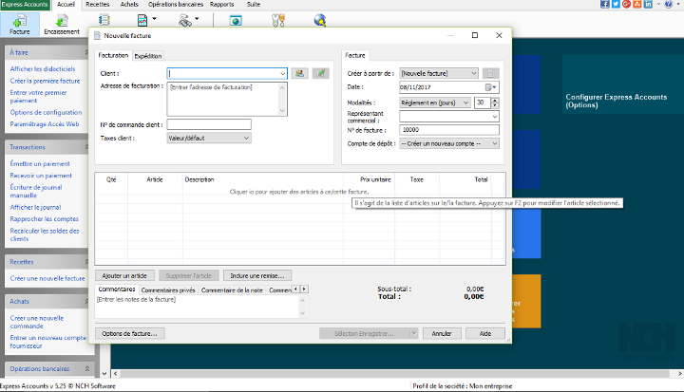This screenshot has height=392, width=684.
Task: Click the N° de facture field
Action: click(449, 129)
